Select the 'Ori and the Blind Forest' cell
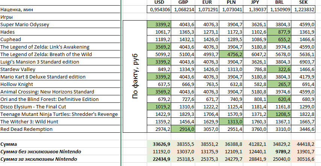The image size is (321, 166). pyautogui.click(x=60, y=99)
